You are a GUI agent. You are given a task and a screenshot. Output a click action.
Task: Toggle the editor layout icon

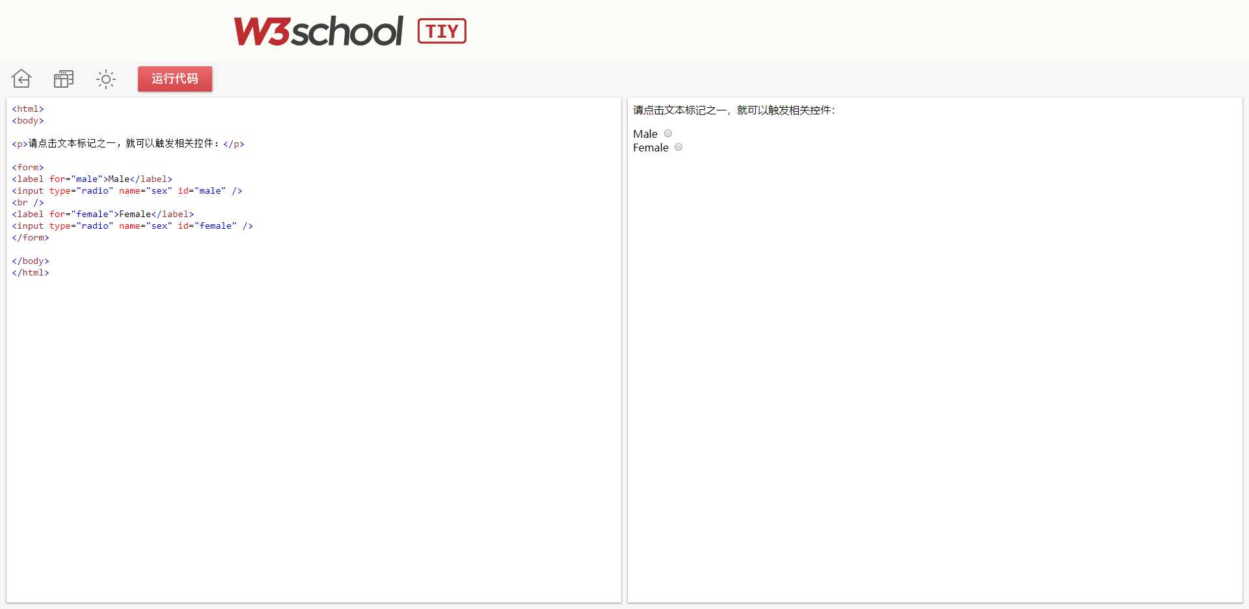tap(64, 79)
